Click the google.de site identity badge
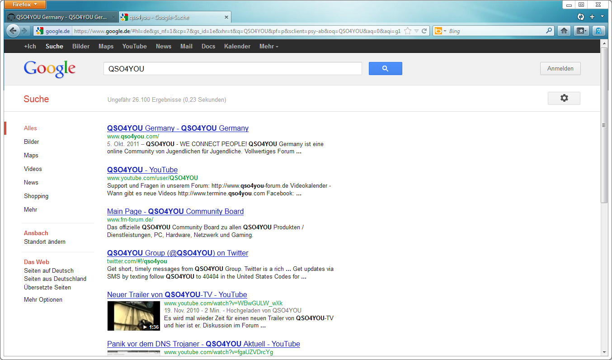The height and width of the screenshot is (360, 612). 53,31
